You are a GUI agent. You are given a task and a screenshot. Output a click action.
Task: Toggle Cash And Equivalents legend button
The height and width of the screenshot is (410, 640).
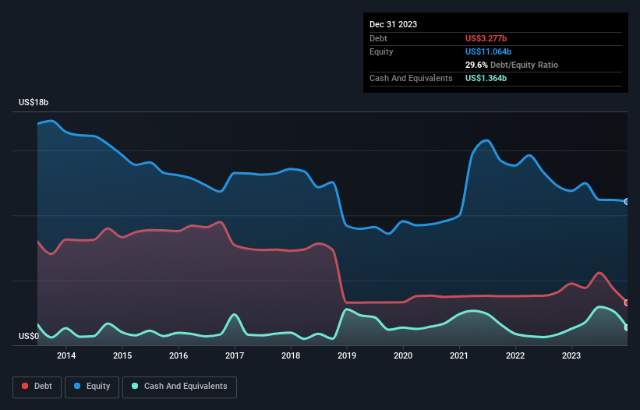179,387
